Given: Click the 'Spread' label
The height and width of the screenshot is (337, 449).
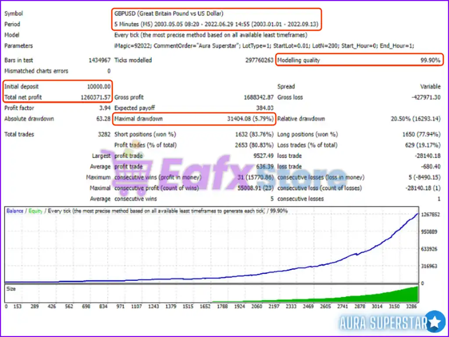Looking at the screenshot, I should coord(286,86).
